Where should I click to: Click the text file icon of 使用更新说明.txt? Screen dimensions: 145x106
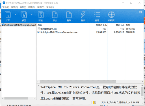pos(39,29)
